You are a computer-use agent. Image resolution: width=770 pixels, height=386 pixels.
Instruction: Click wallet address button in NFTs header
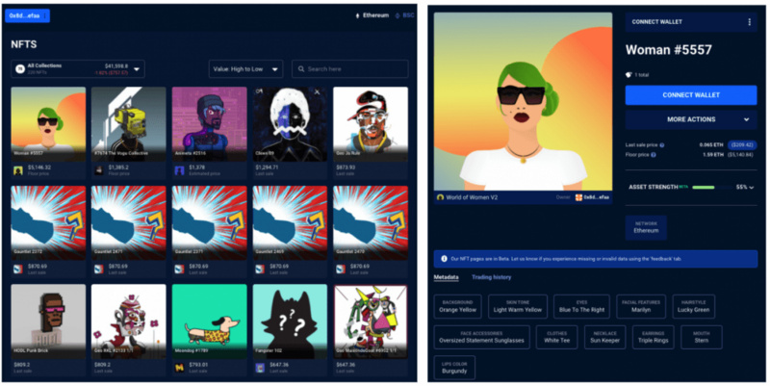28,15
